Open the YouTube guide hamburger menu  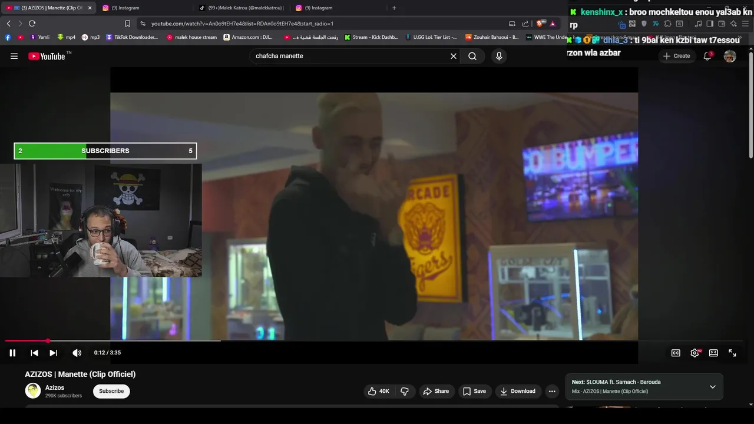pos(14,56)
